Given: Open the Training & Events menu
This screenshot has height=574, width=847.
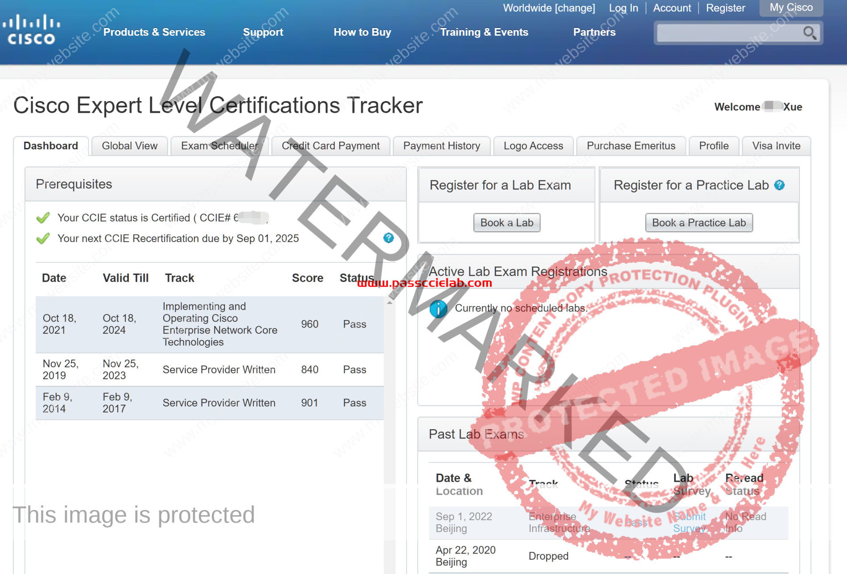Looking at the screenshot, I should (x=484, y=32).
